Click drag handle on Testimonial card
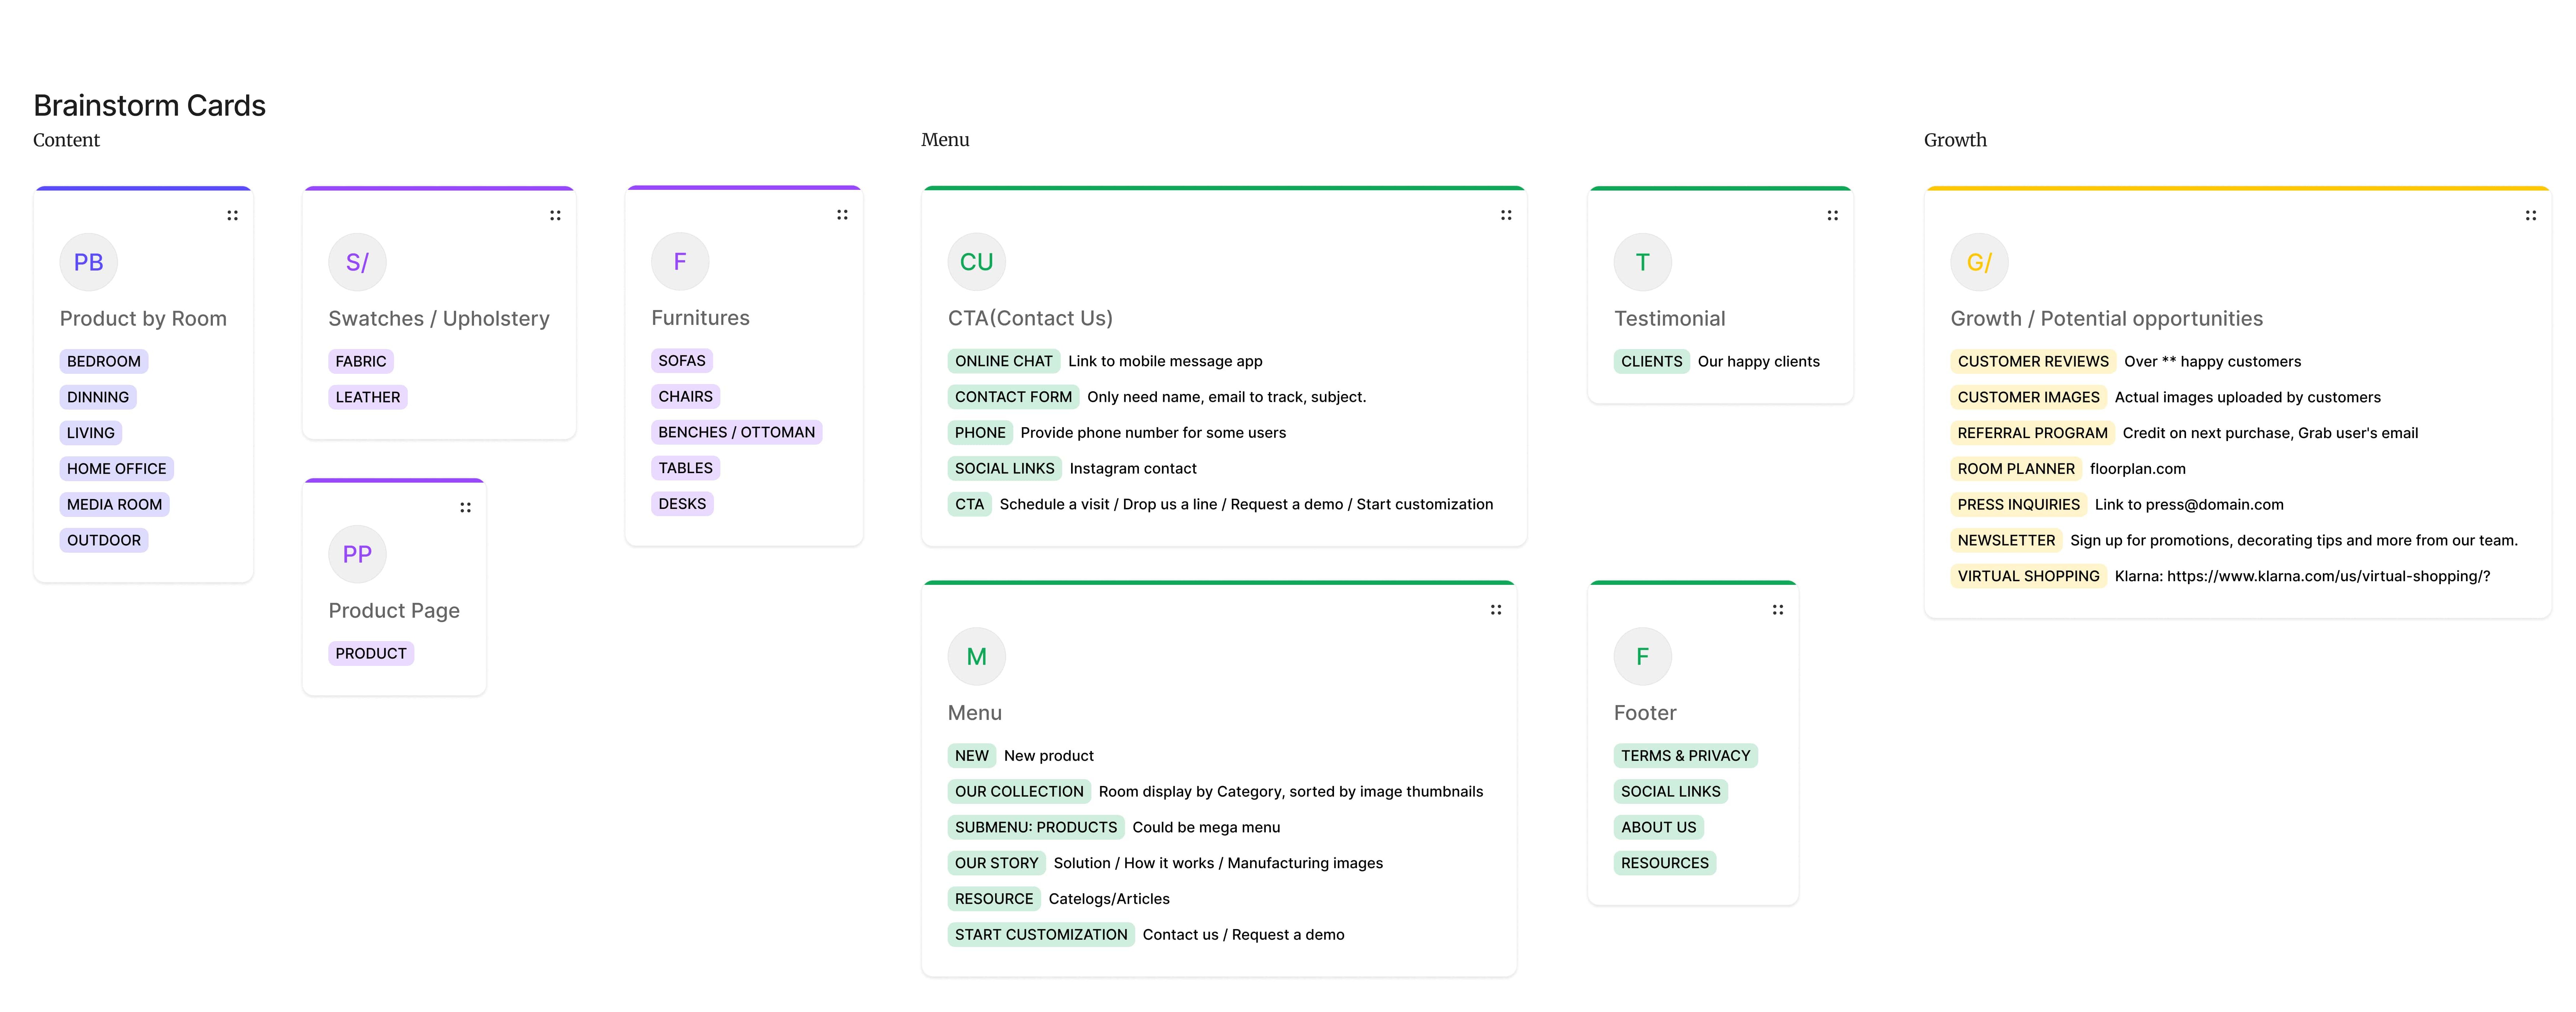This screenshot has width=2576, height=1012. click(1832, 215)
